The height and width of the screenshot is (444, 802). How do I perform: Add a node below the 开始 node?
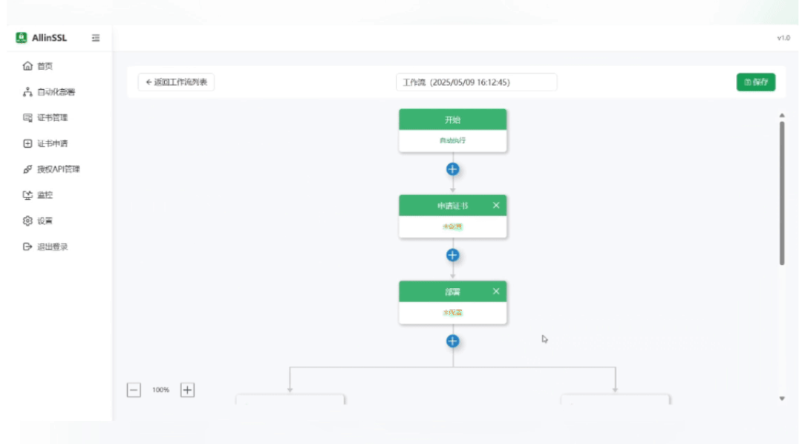[x=452, y=169]
